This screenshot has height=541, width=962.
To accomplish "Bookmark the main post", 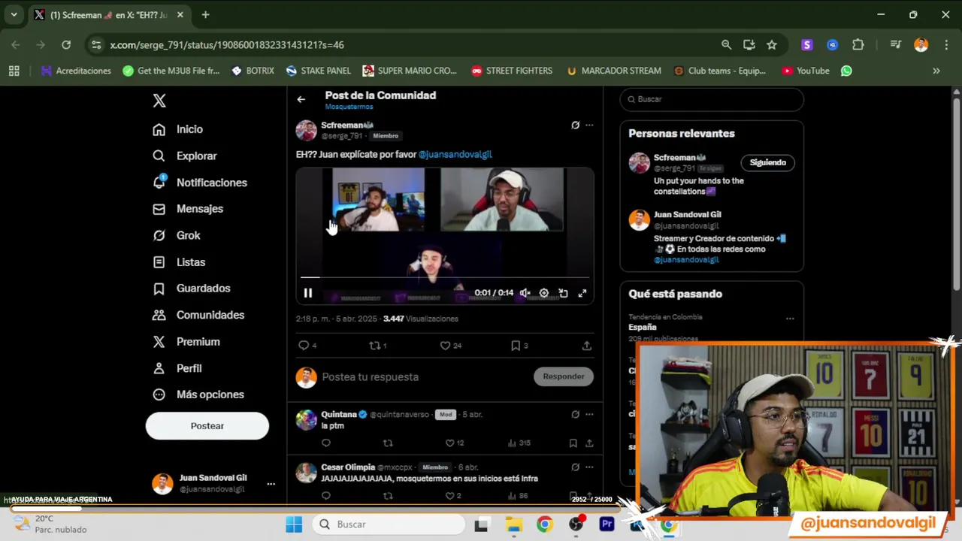I will [x=516, y=346].
